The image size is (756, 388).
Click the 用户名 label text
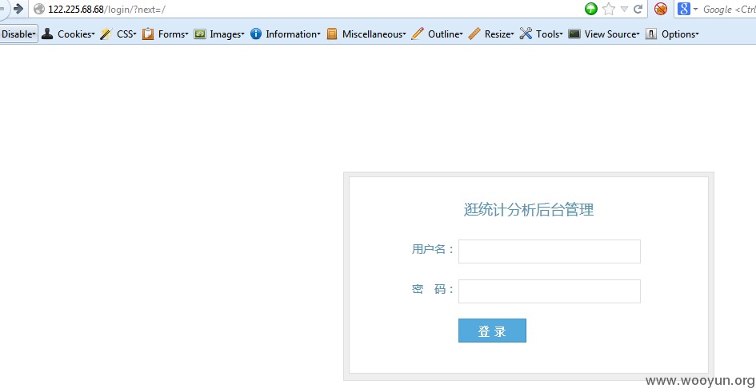(433, 249)
